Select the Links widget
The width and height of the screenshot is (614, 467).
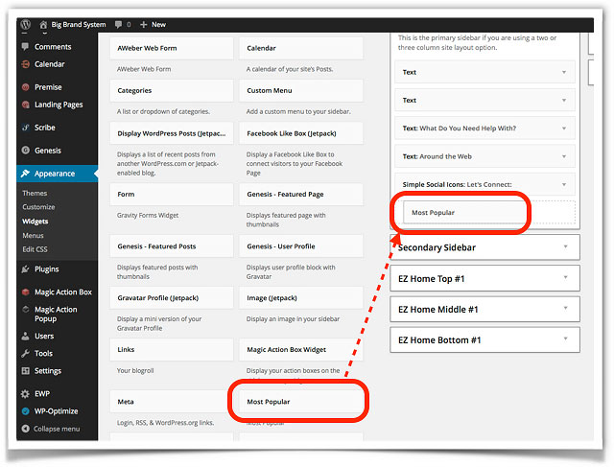tap(172, 350)
